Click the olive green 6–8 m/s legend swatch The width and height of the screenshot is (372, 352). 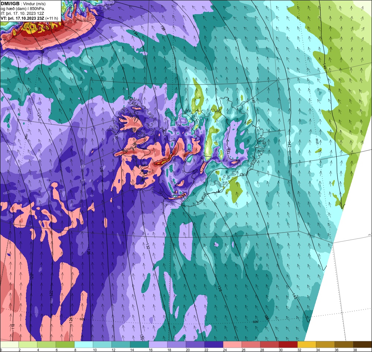[65, 345]
